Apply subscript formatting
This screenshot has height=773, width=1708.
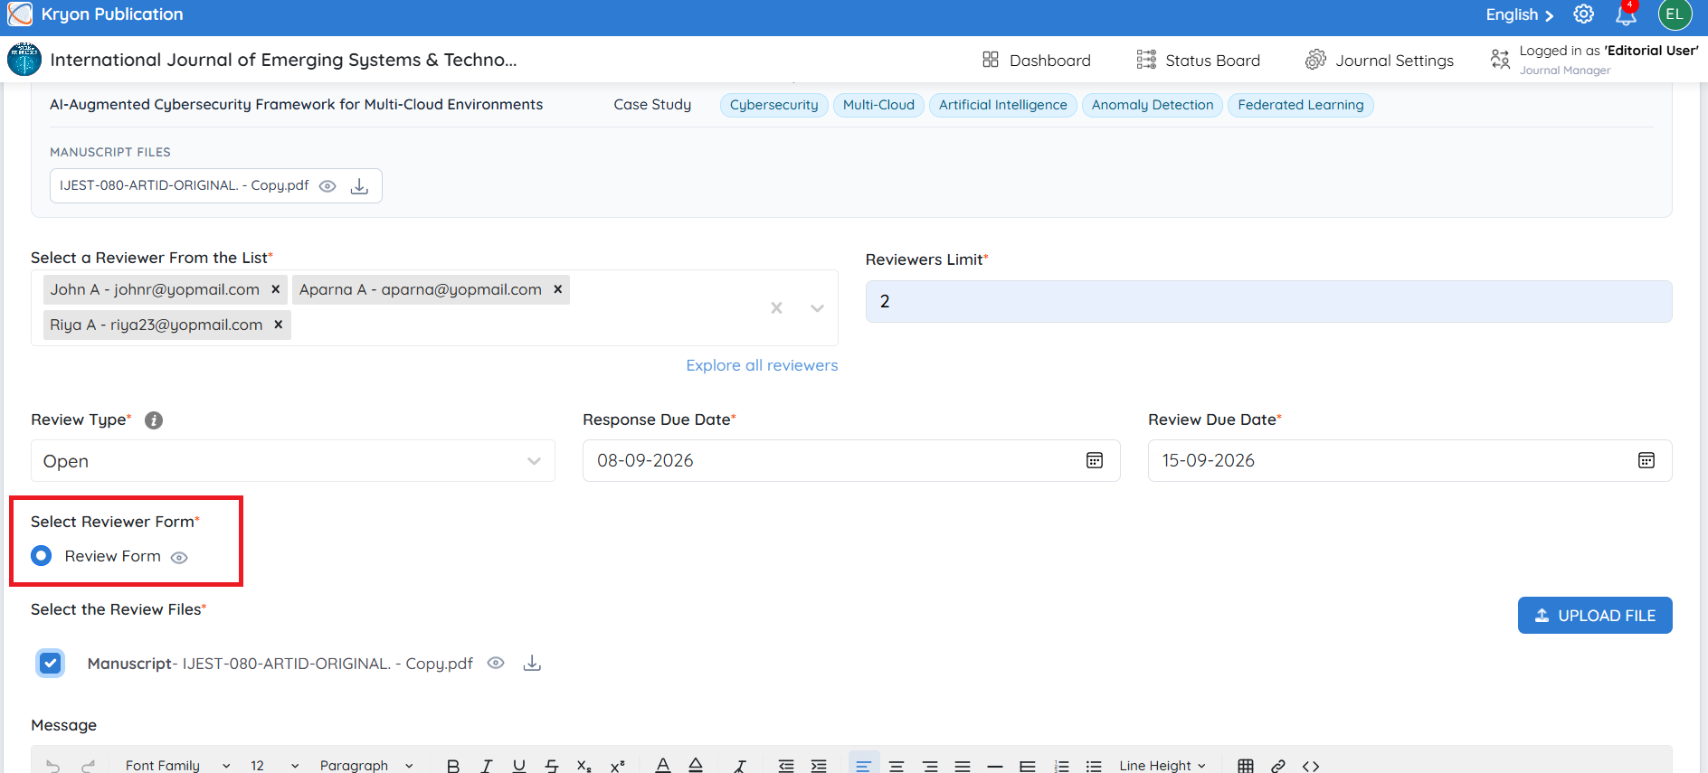tap(584, 765)
